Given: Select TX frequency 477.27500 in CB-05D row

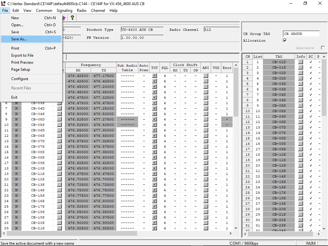Looking at the screenshot, I should [x=104, y=119].
